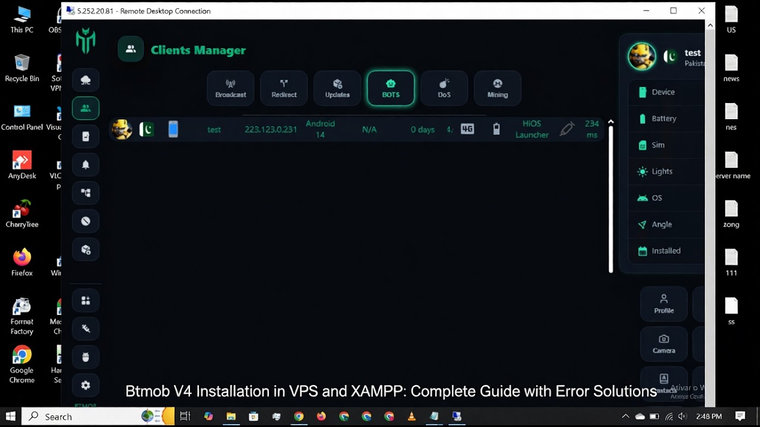
Task: Select the clients (people) sidebar icon
Action: (x=85, y=108)
